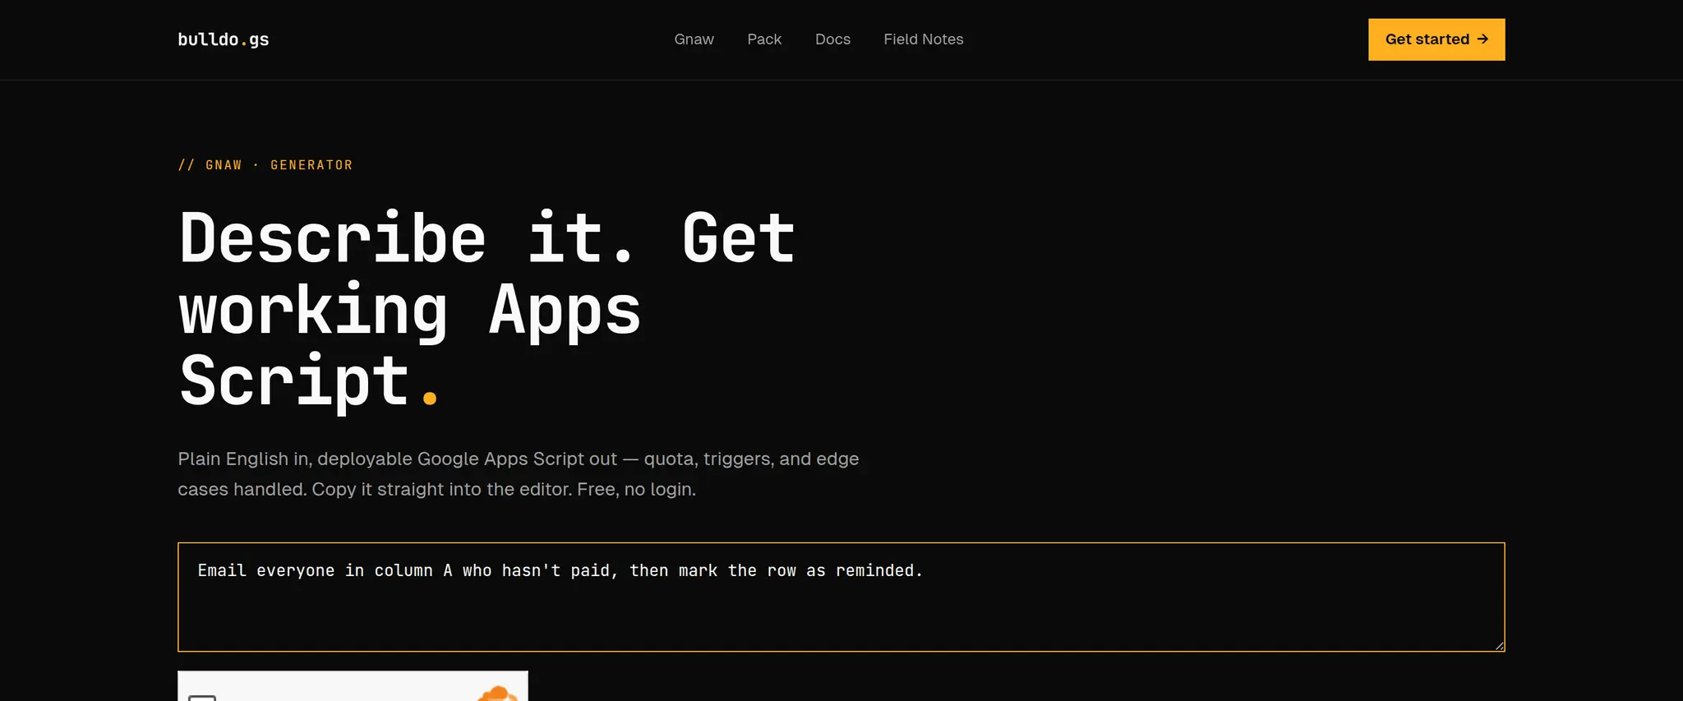1683x701 pixels.
Task: Focus the script description text area
Action: (841, 597)
